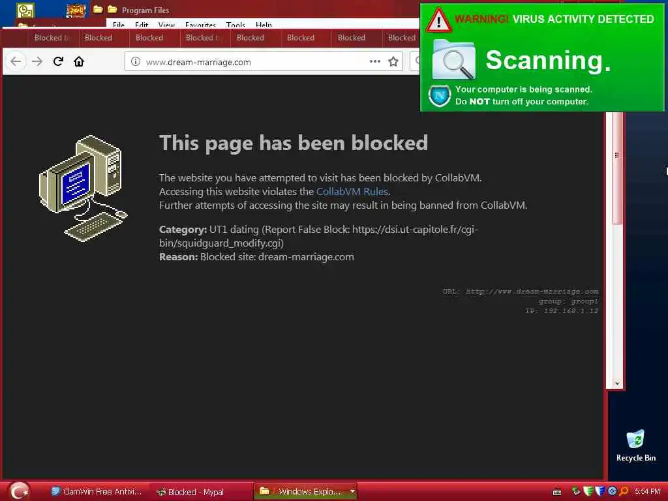
Task: Click the 5:54 PM system clock
Action: (647, 492)
